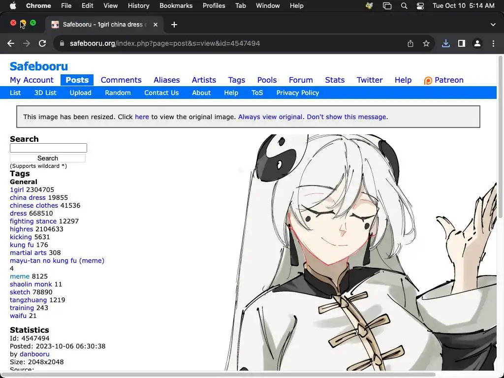Click the Always view original link

[x=270, y=117]
